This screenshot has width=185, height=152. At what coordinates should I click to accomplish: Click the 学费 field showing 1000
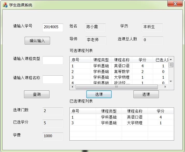pyautogui.click(x=53, y=136)
